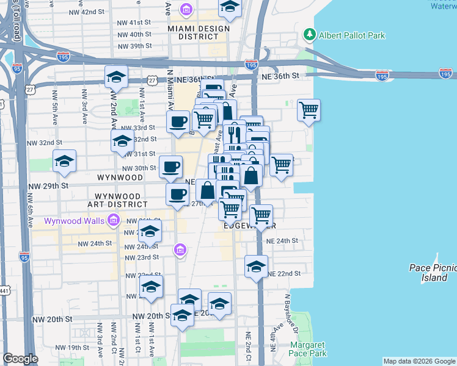Select the school marker overlapping NW 24th St label
Viewport: 457px width, 366px height.
point(150,233)
